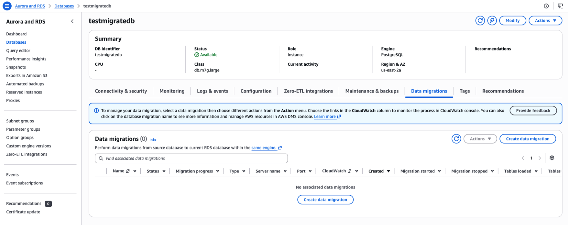
Task: Open the Info link beside Data migrations
Action: pos(153,140)
